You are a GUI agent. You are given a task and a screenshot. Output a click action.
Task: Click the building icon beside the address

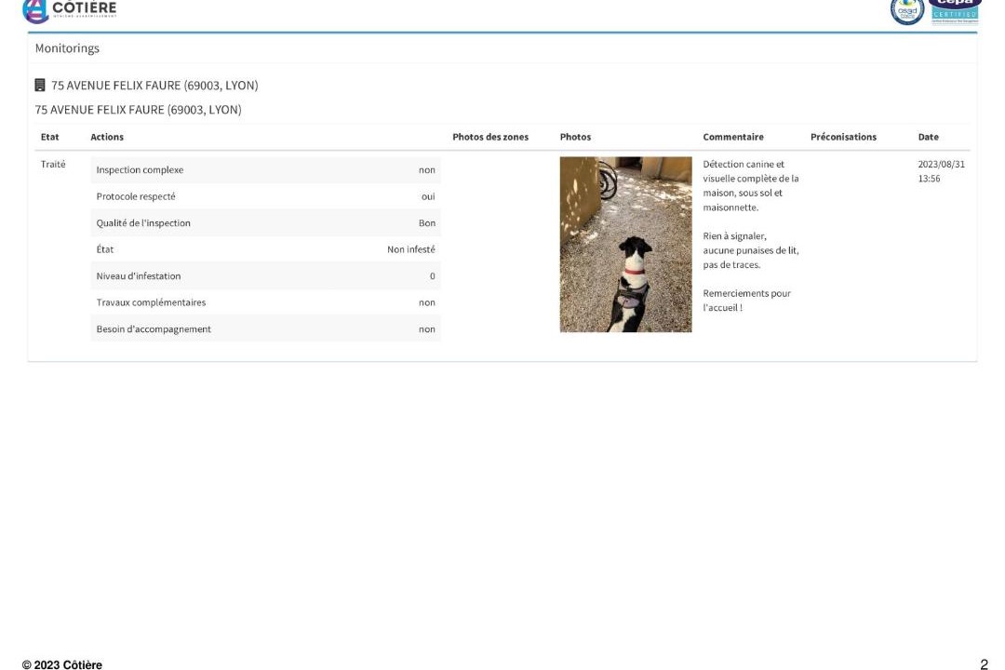[x=40, y=86]
